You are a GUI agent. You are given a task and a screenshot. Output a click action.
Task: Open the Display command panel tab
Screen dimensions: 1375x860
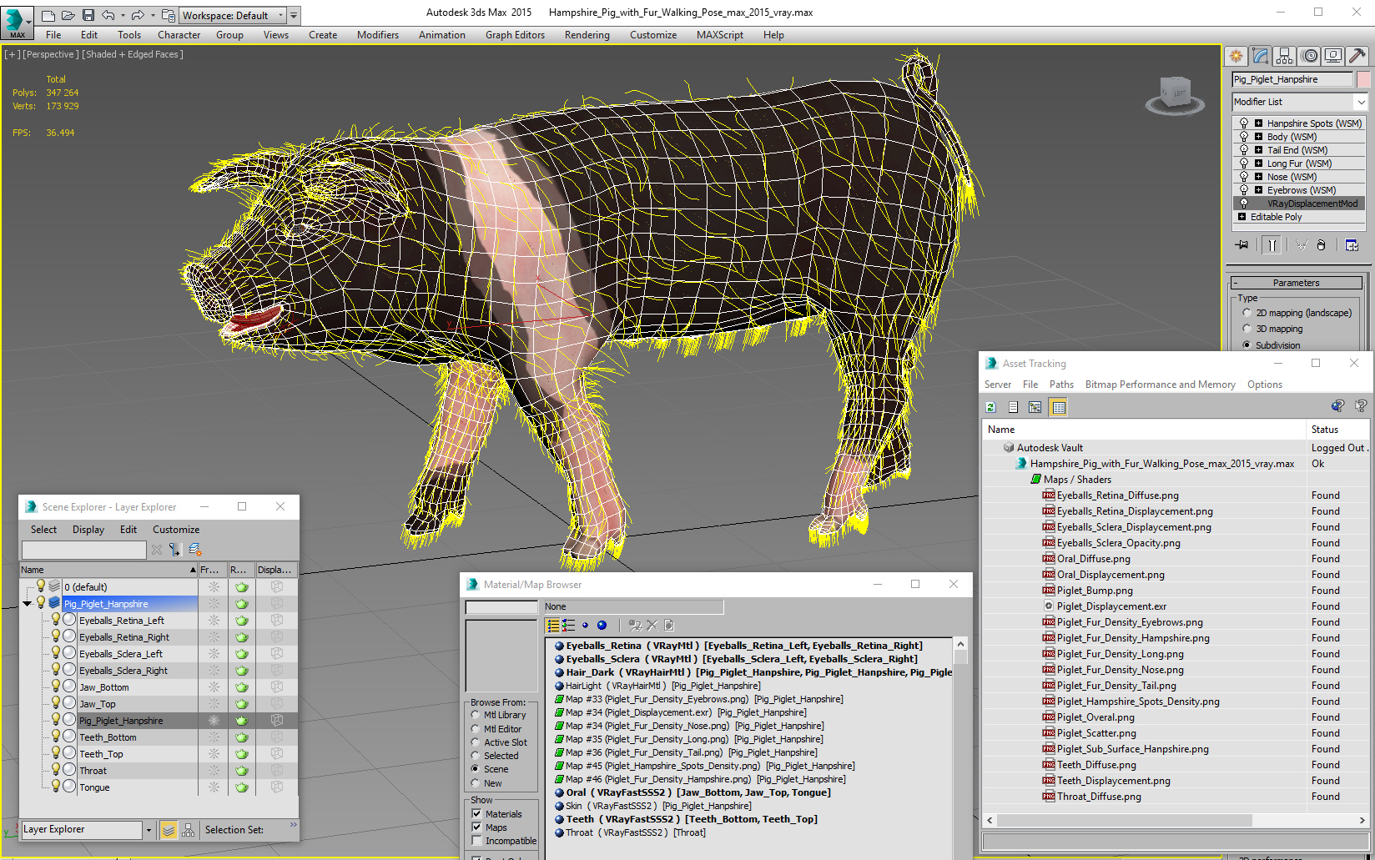tap(1333, 56)
